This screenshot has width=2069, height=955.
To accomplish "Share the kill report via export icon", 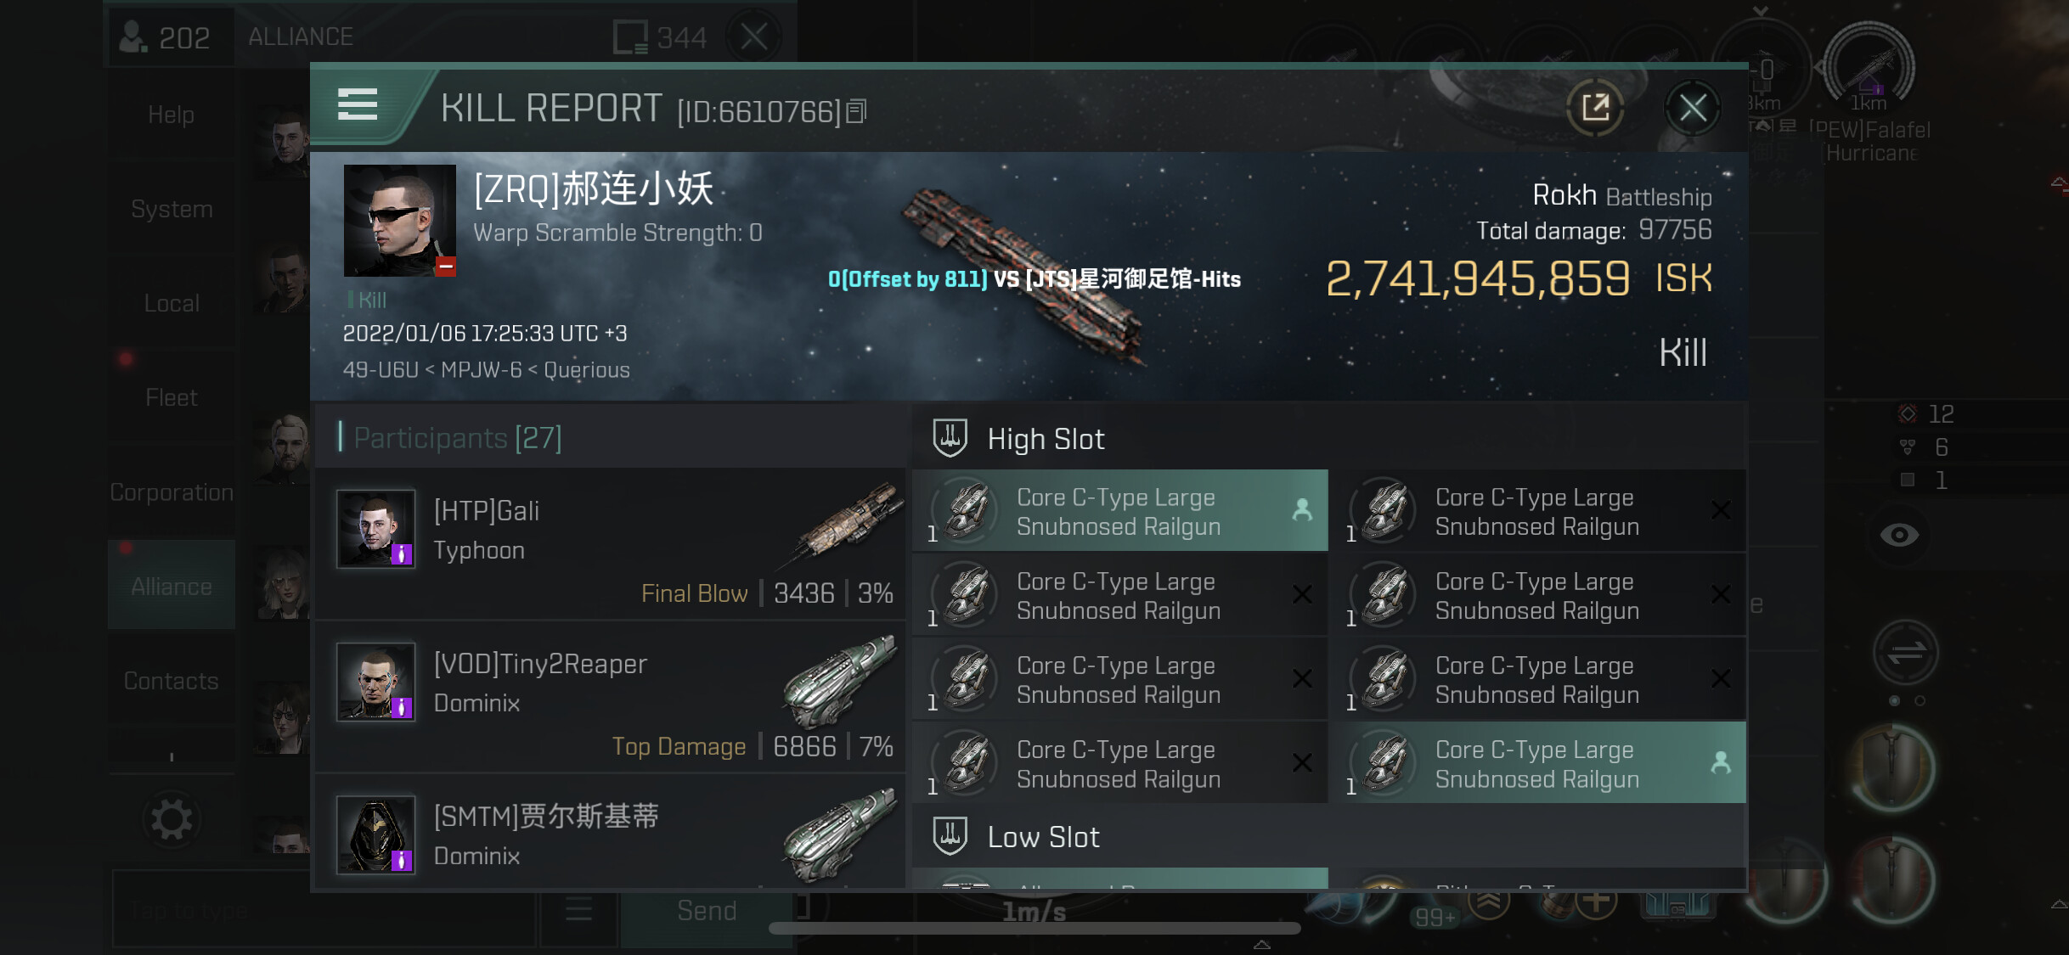I will (x=1595, y=108).
